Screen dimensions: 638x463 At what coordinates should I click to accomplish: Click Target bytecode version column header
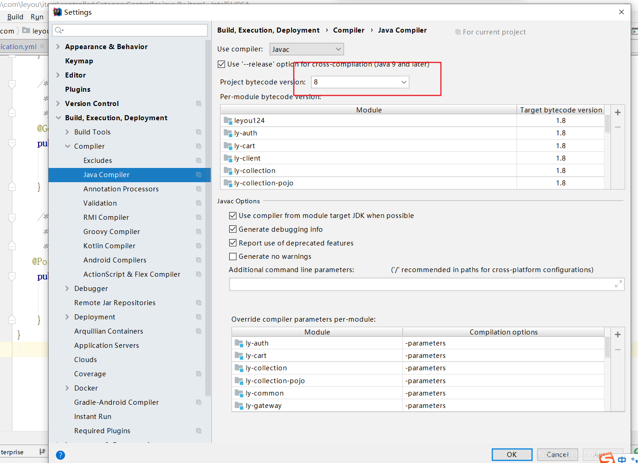pos(561,110)
